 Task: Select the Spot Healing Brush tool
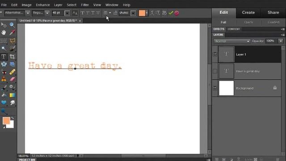click(x=12, y=72)
